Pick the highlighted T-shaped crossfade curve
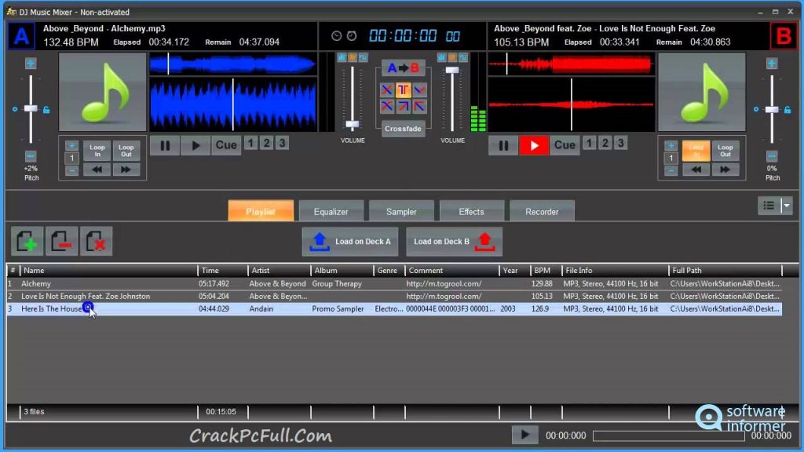Screen dimensions: 804x452 pyautogui.click(x=403, y=89)
